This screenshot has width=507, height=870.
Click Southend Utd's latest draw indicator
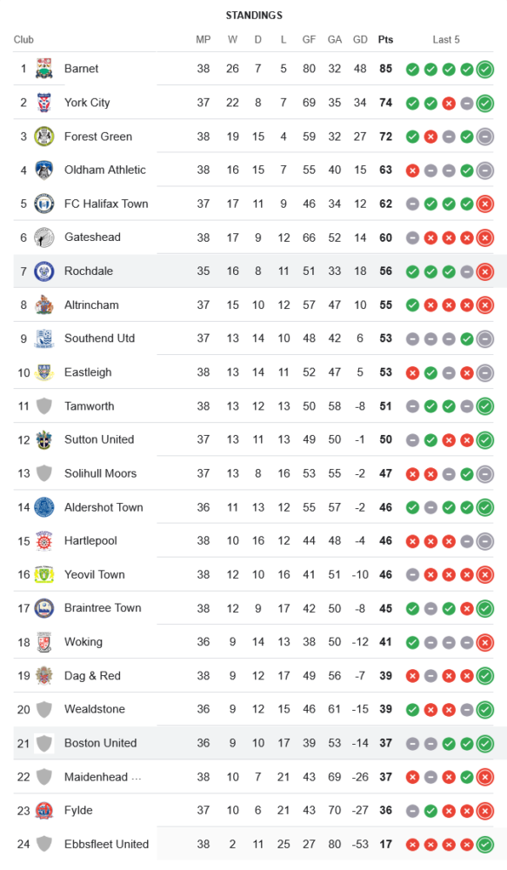484,339
